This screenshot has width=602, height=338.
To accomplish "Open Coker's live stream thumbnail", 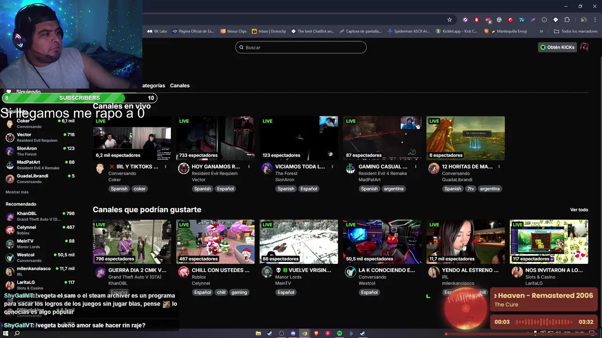I will (132, 138).
